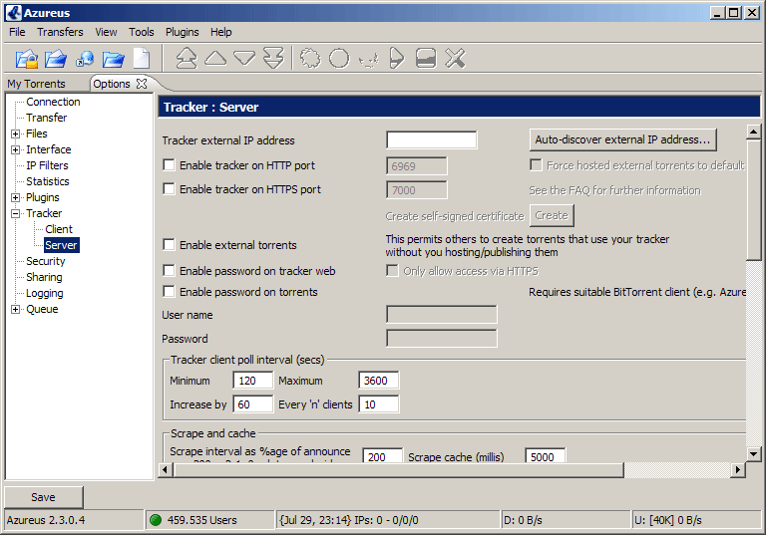The height and width of the screenshot is (535, 766).
Task: Open the Tools menu
Action: point(142,32)
